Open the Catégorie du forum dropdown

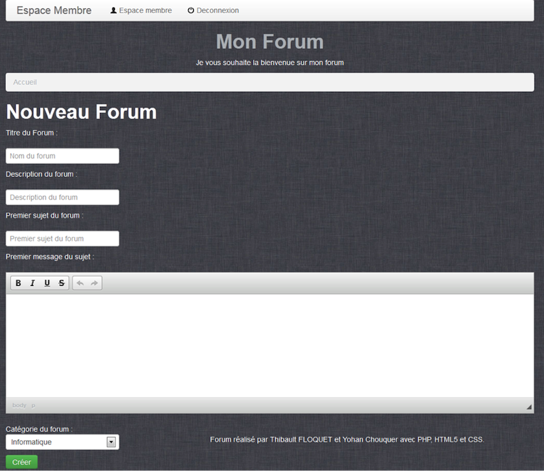coord(63,442)
